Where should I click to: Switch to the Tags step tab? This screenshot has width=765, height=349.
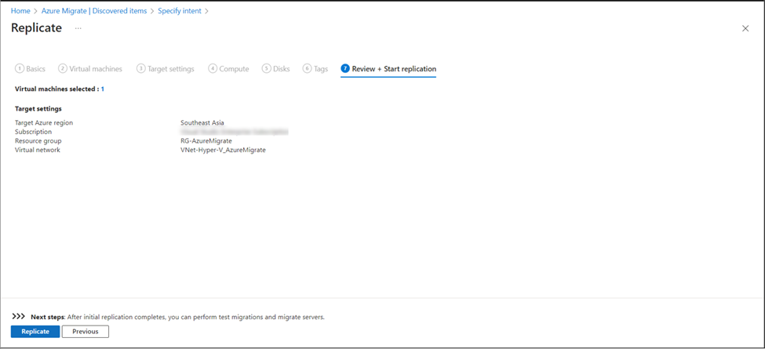(x=315, y=69)
